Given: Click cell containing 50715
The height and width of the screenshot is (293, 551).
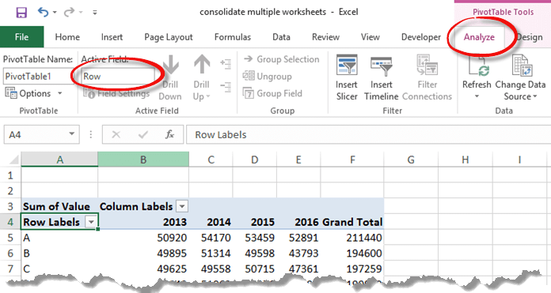Looking at the screenshot, I should click(254, 269).
